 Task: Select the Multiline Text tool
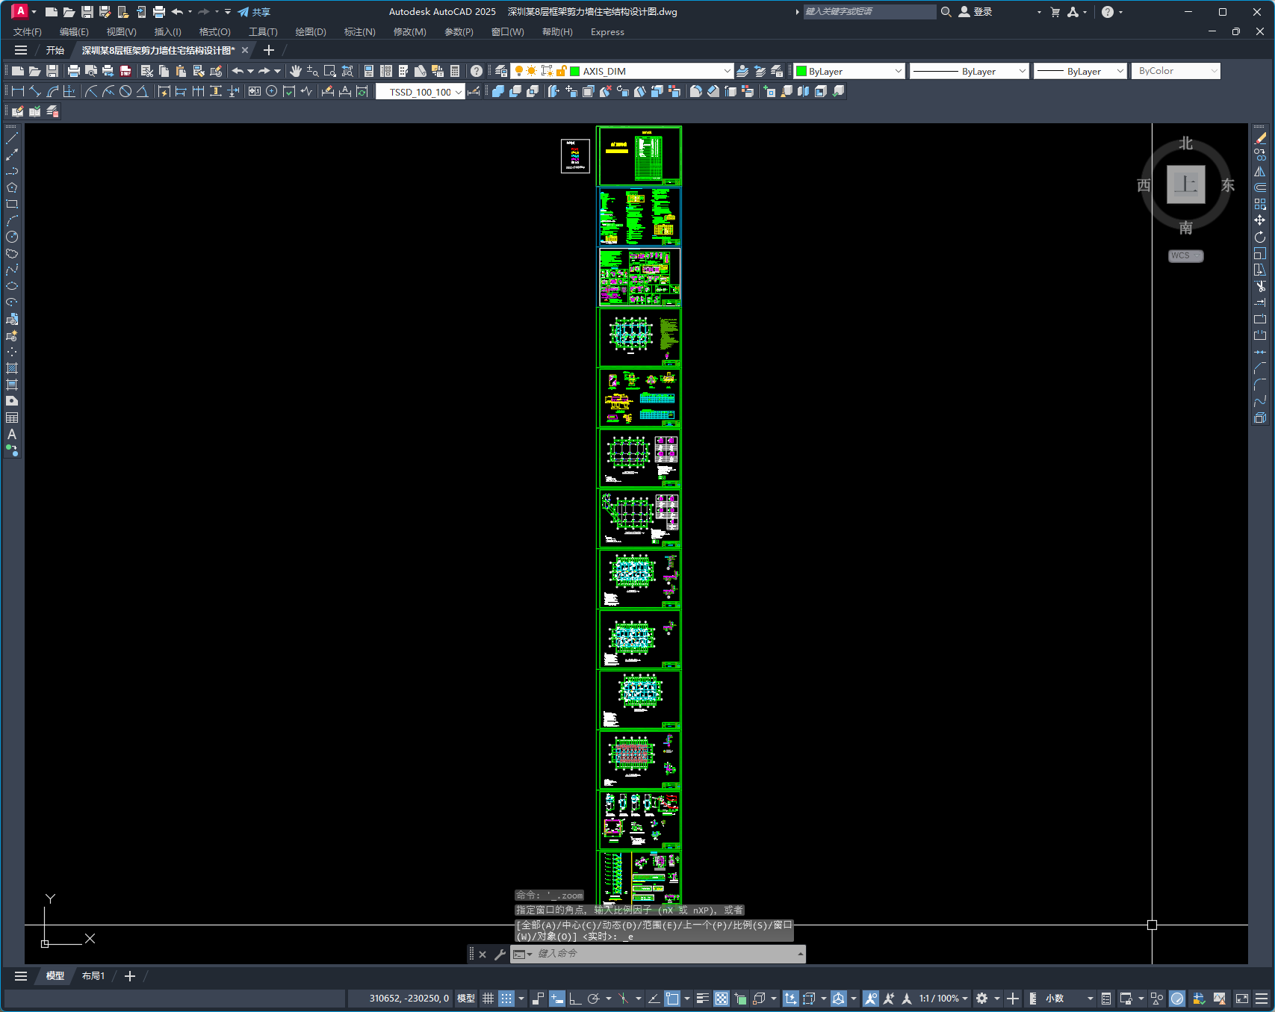12,434
